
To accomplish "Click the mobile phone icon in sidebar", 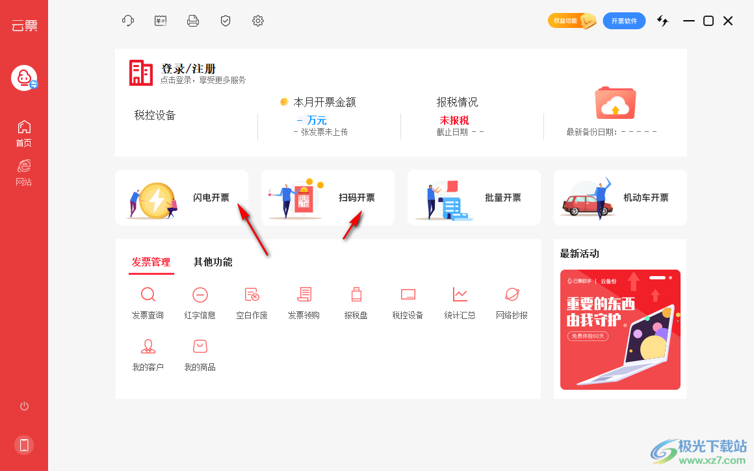I will 24,445.
